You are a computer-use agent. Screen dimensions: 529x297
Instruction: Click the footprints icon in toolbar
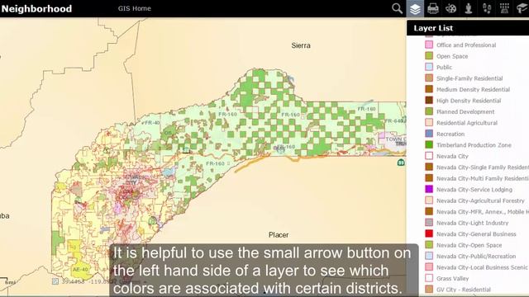(487, 8)
